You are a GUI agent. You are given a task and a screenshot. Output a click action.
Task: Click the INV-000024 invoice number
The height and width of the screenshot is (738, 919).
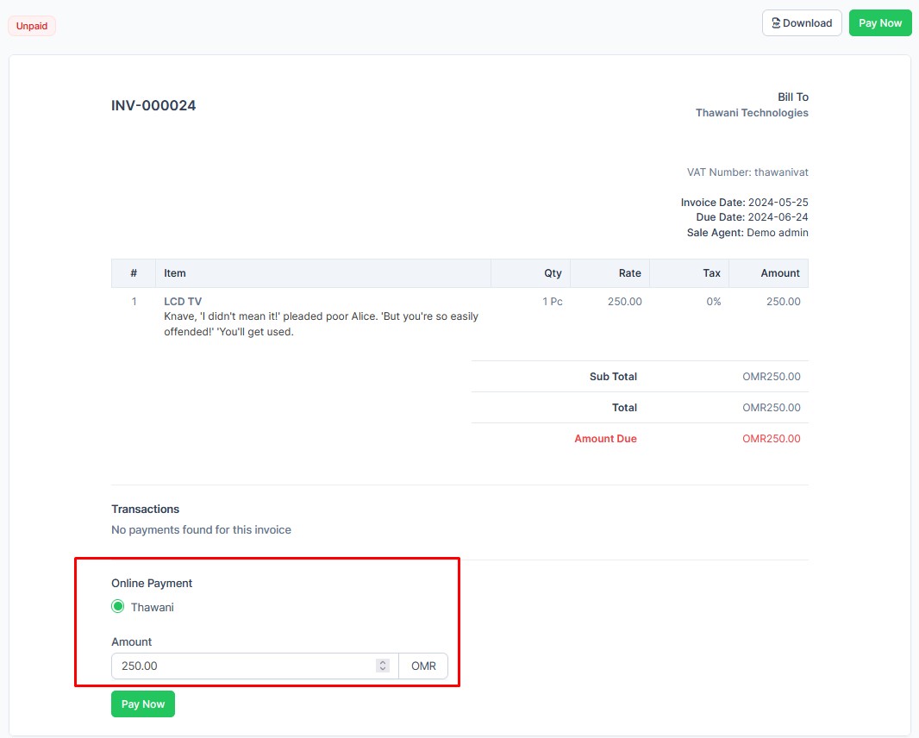click(153, 105)
